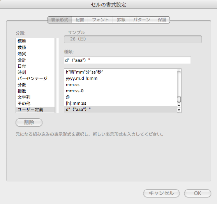Choose the パーセンテージ category
The height and width of the screenshot is (204, 217).
click(35, 79)
